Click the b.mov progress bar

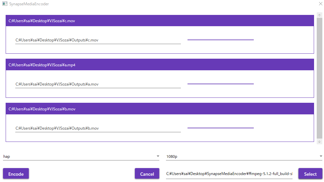point(221,128)
